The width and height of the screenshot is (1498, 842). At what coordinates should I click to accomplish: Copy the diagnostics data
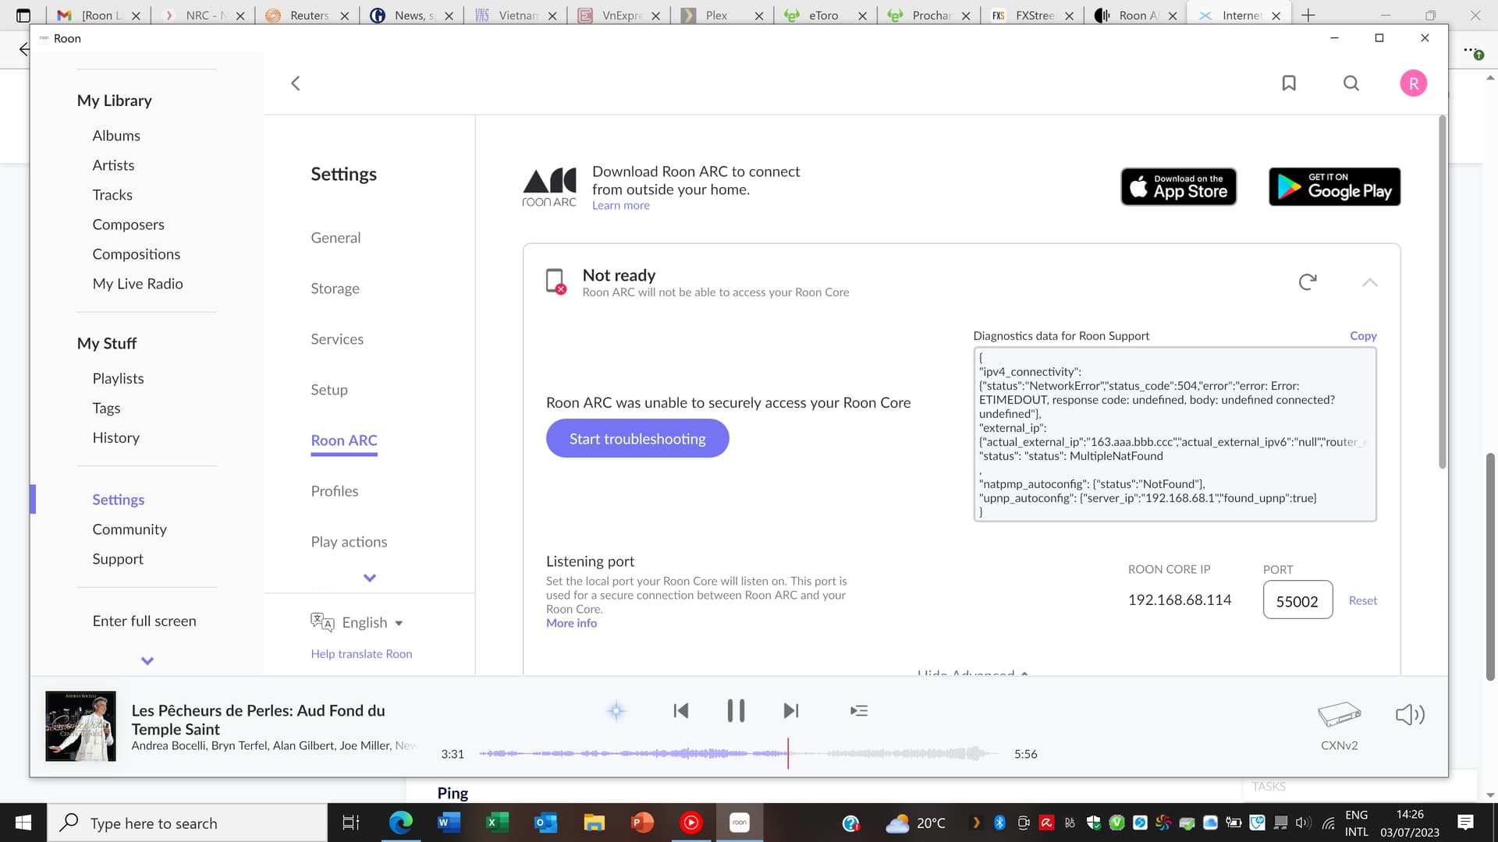tap(1363, 336)
